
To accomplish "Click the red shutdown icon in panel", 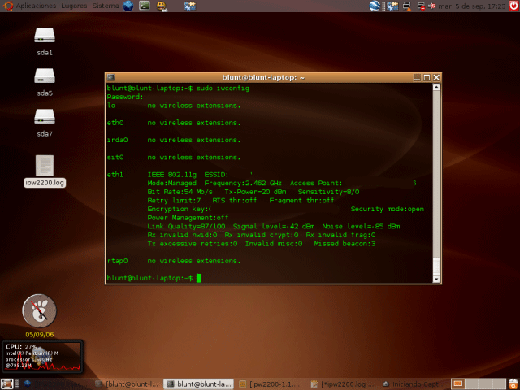I will (x=513, y=6).
